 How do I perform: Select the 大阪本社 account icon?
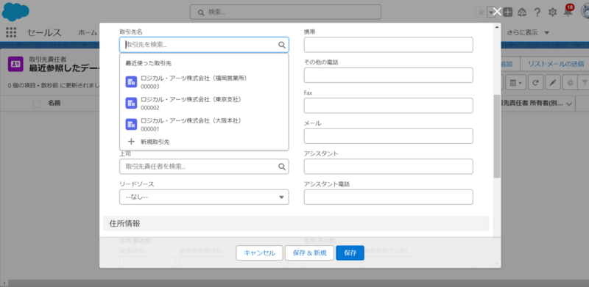[x=131, y=124]
